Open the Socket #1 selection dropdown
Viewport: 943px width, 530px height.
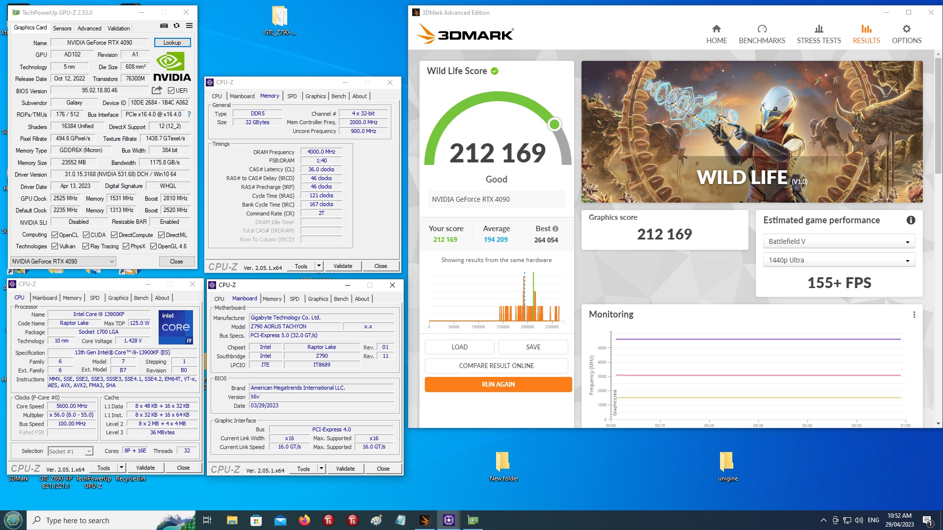[x=70, y=451]
